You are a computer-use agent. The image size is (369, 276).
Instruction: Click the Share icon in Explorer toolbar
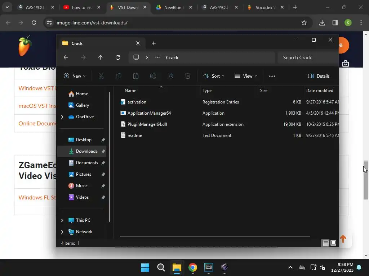click(x=170, y=76)
